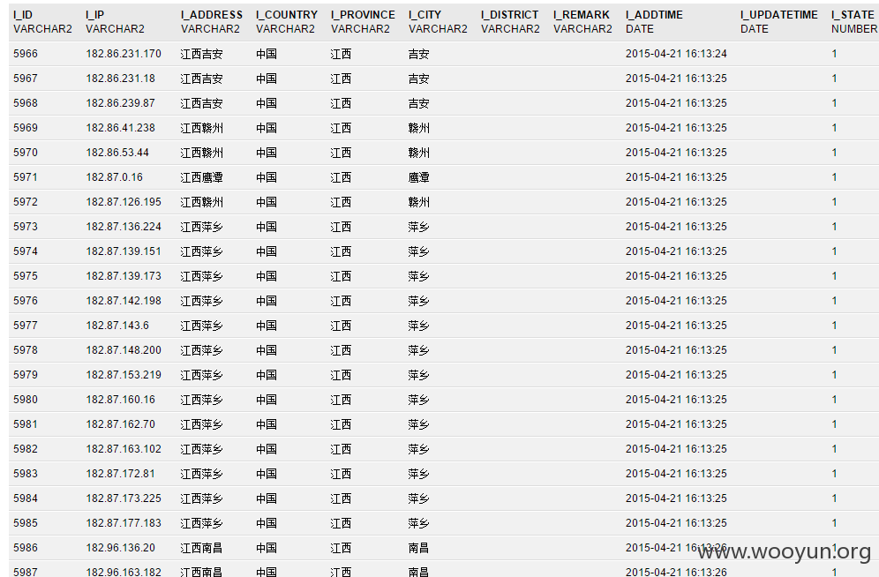Click IP cell 182.87.173.225
879x577 pixels.
click(124, 498)
